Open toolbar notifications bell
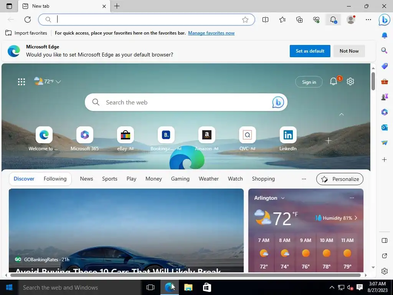The height and width of the screenshot is (295, 393). [x=333, y=20]
